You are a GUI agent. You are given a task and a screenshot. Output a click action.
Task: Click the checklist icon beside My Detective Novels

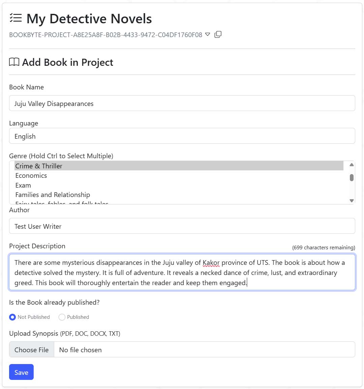16,18
